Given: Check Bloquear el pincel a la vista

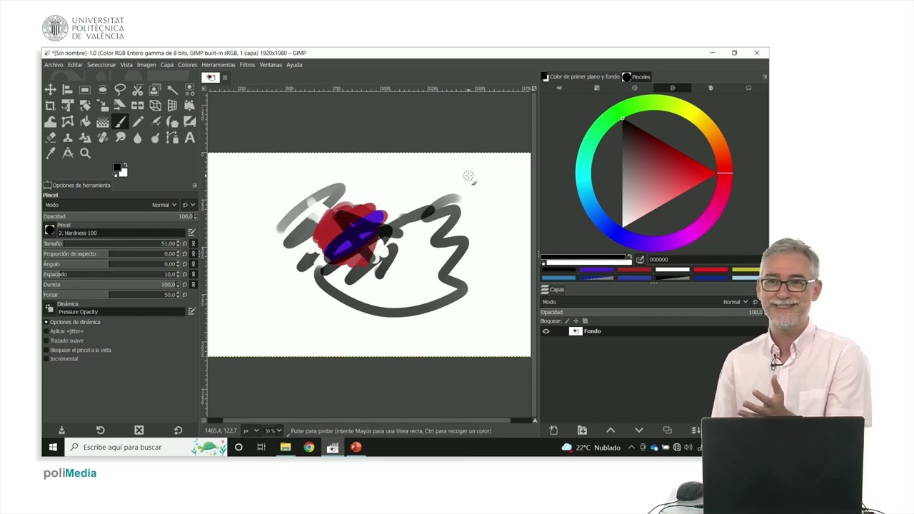Looking at the screenshot, I should pyautogui.click(x=47, y=350).
